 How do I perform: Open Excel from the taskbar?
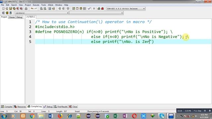(x=116, y=116)
